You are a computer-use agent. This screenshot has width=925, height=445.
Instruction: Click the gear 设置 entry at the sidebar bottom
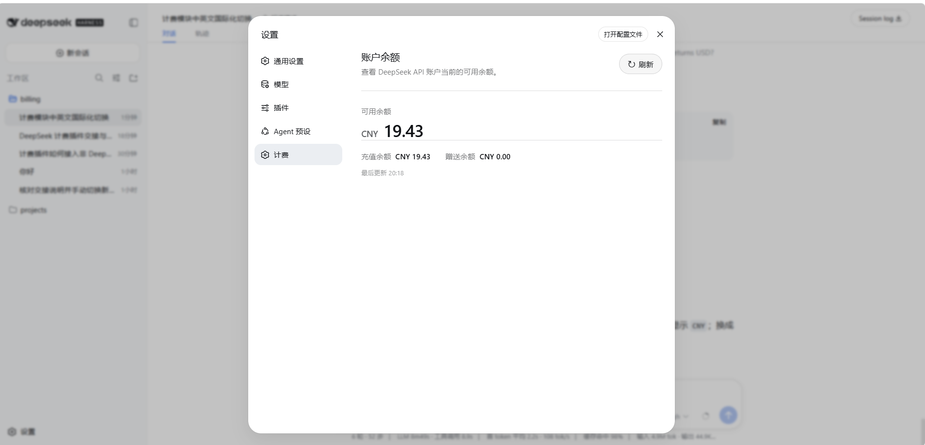point(22,431)
